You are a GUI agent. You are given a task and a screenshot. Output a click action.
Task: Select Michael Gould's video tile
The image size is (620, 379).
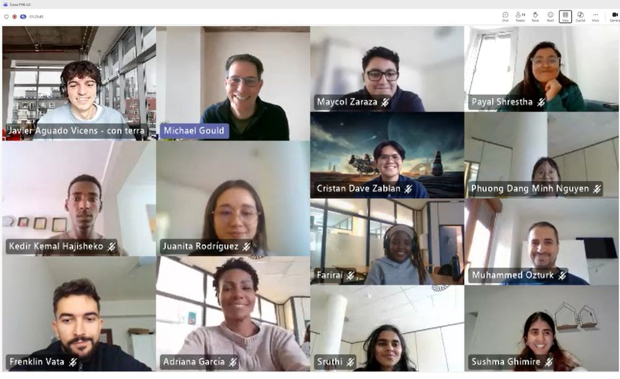[233, 84]
